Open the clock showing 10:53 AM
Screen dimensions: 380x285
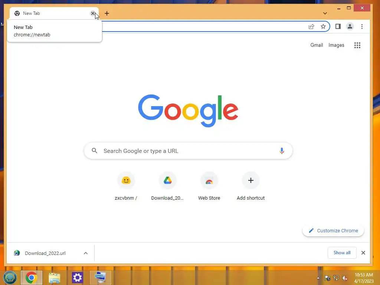coord(364,278)
